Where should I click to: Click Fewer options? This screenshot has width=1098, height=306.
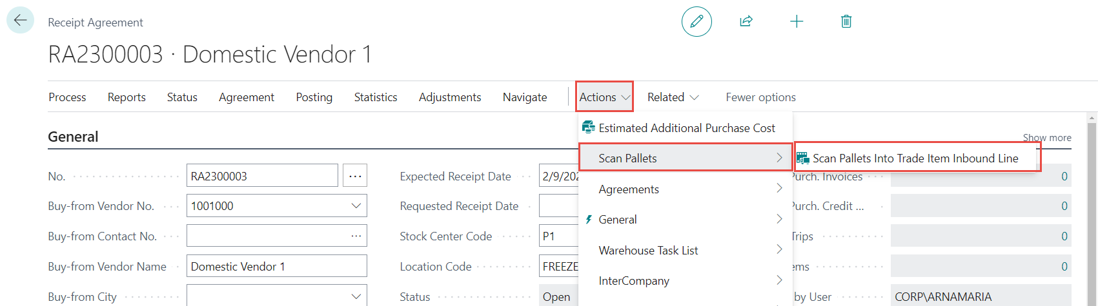click(760, 97)
